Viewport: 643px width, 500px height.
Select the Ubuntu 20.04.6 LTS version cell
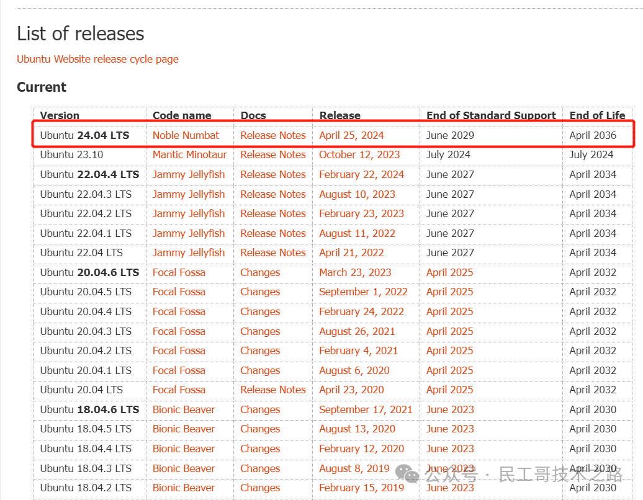pyautogui.click(x=89, y=272)
